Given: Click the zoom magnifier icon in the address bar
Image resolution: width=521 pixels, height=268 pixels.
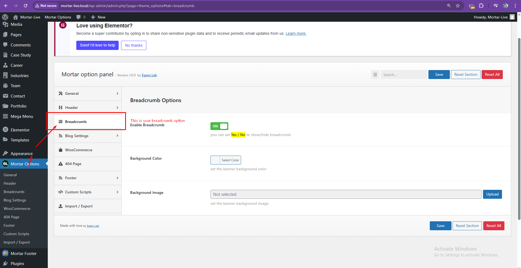Looking at the screenshot, I should coord(449,6).
